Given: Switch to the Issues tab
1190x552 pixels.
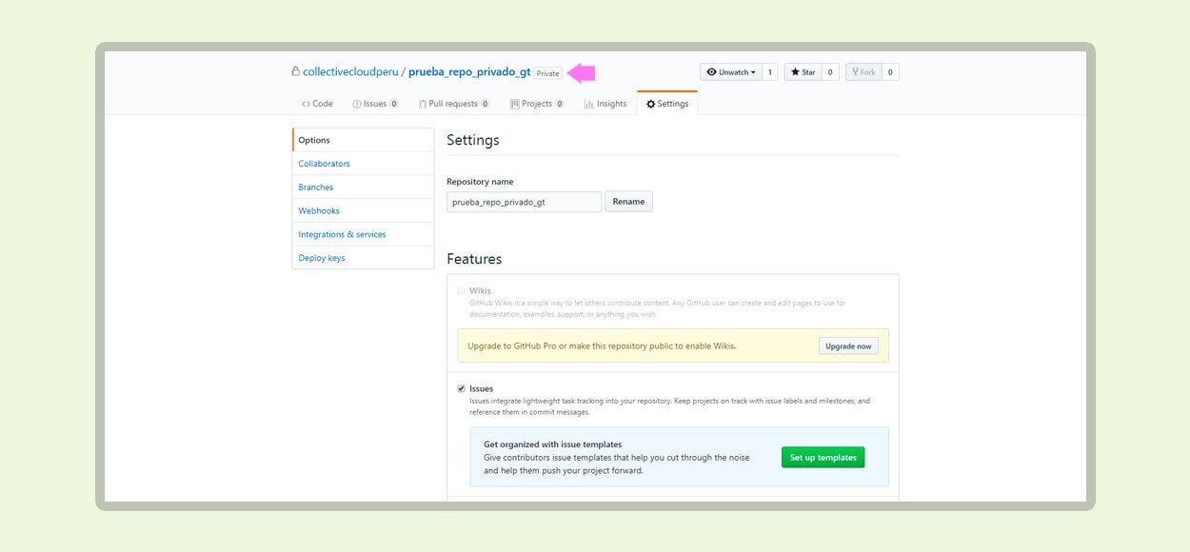Looking at the screenshot, I should coord(376,104).
